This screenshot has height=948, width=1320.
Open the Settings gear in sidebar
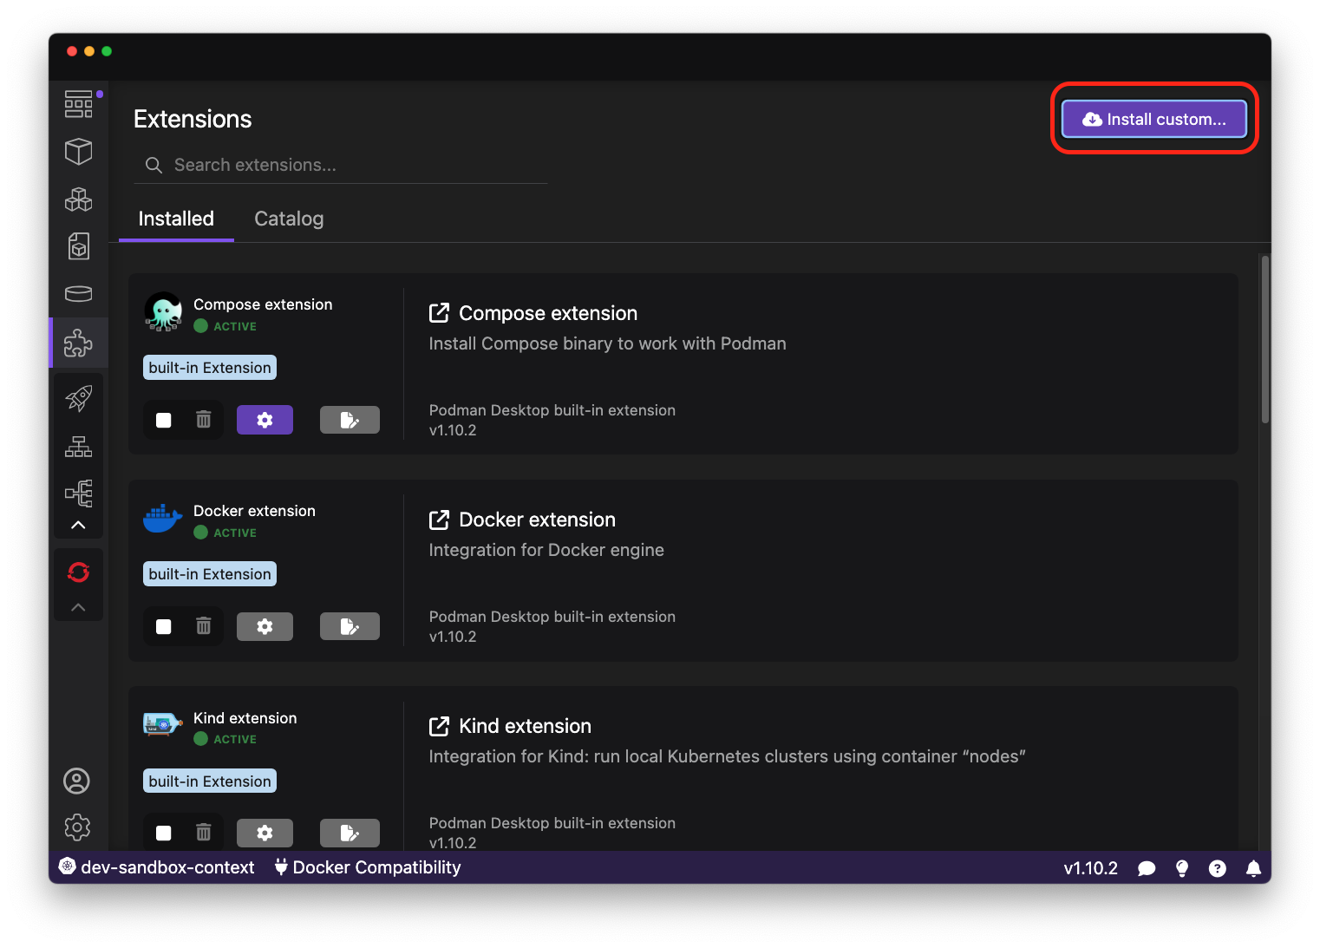[x=77, y=827]
